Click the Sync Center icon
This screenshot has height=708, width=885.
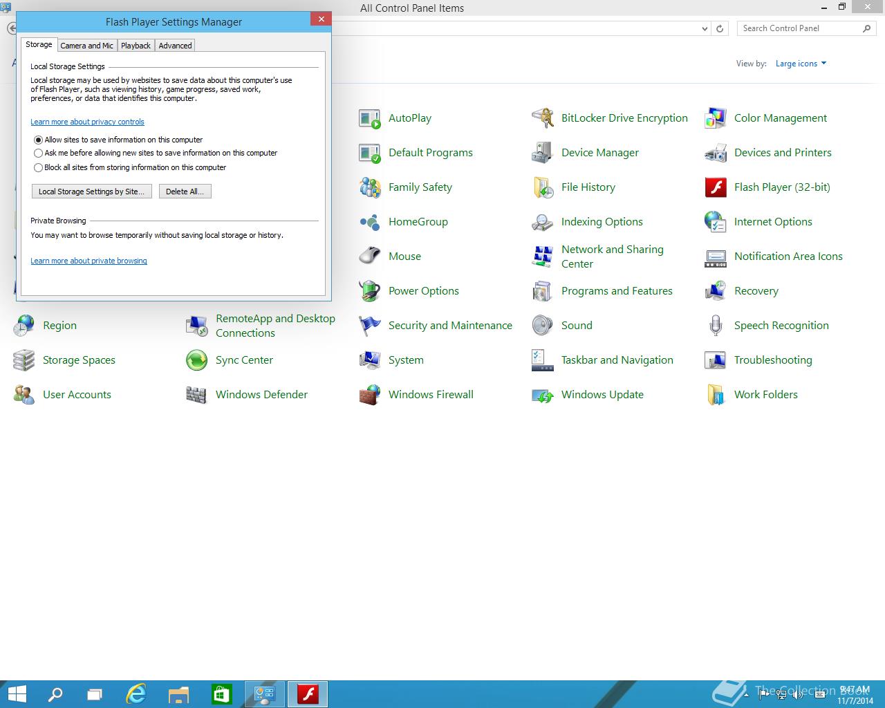[197, 360]
